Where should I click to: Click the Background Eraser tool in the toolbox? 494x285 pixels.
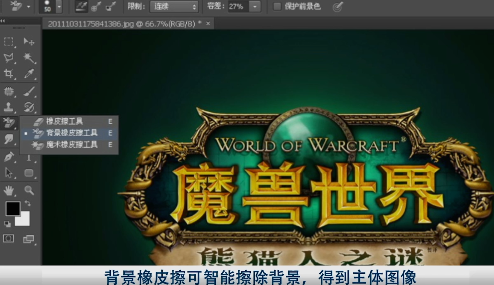(9, 123)
